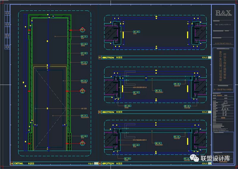Select the middle SECTION title text
This screenshot has width=238, height=169.
108,112
